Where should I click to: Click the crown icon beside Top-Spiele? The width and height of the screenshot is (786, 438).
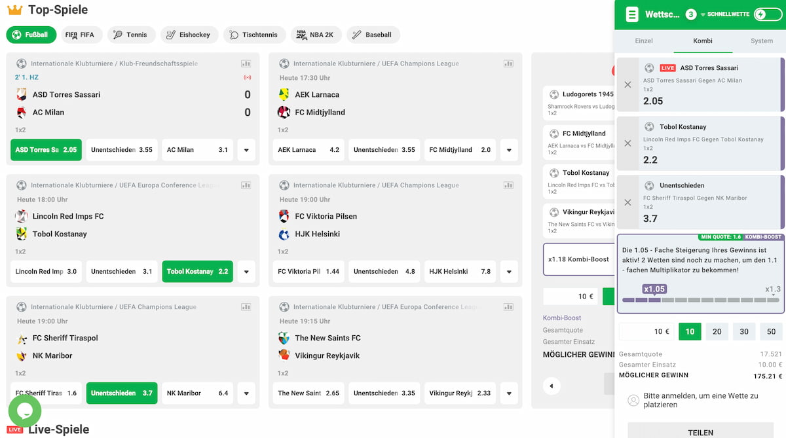14,10
